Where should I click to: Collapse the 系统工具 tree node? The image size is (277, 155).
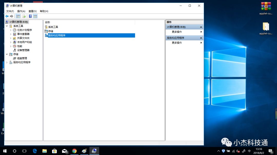pyautogui.click(x=7, y=26)
